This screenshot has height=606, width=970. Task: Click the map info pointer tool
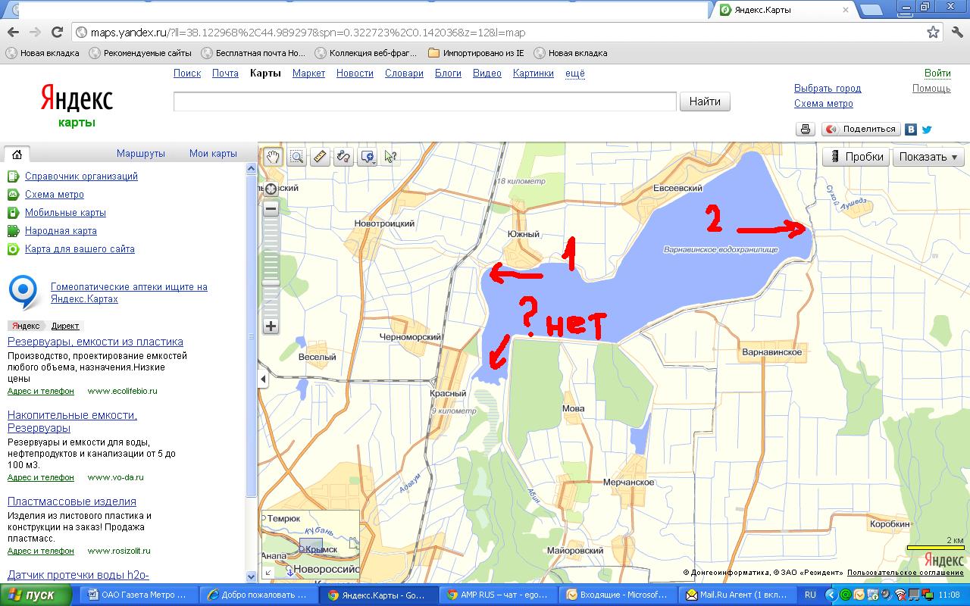(x=391, y=157)
